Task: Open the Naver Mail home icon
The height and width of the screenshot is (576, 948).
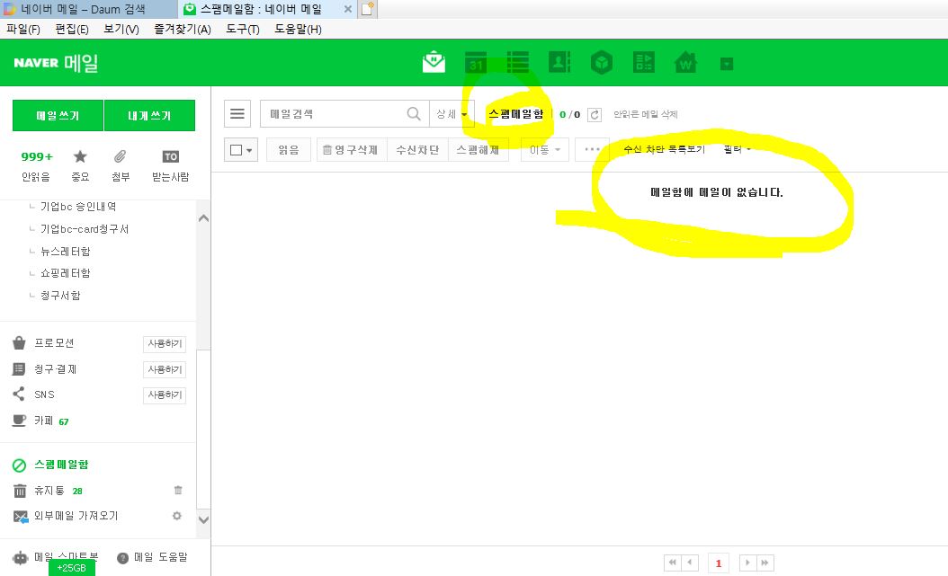Action: (x=434, y=62)
